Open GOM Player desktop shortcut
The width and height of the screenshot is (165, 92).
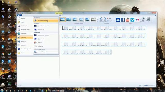coord(3,40)
